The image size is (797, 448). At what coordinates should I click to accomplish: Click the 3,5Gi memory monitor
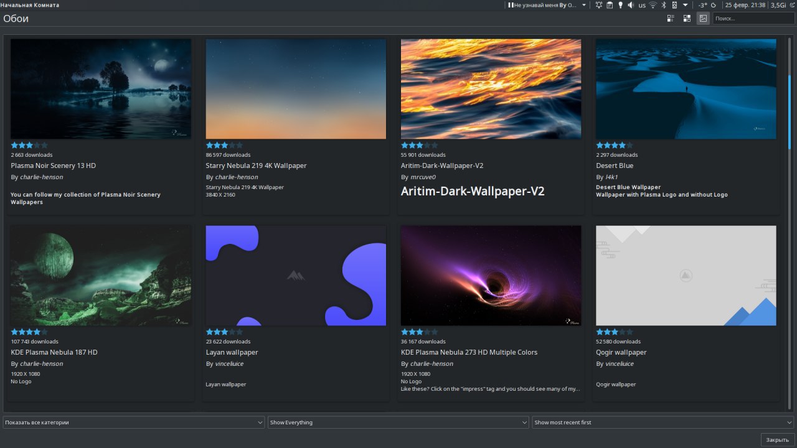click(778, 5)
